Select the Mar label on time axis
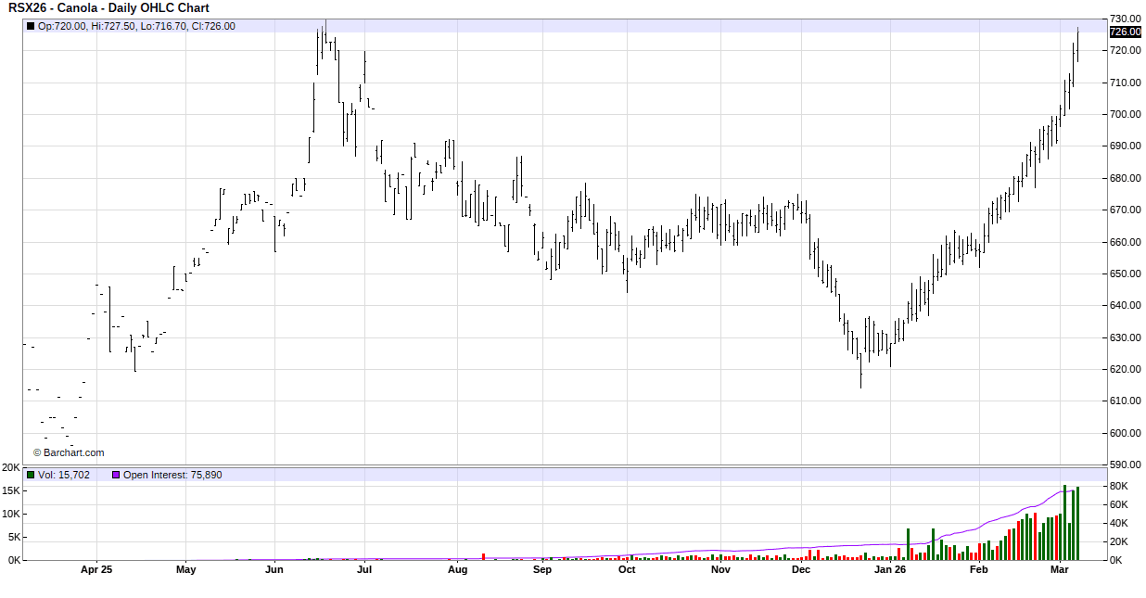 pyautogui.click(x=1061, y=569)
